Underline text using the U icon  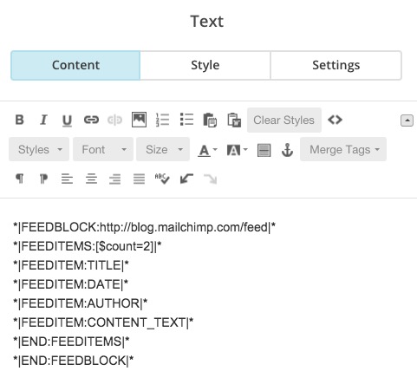coord(67,120)
